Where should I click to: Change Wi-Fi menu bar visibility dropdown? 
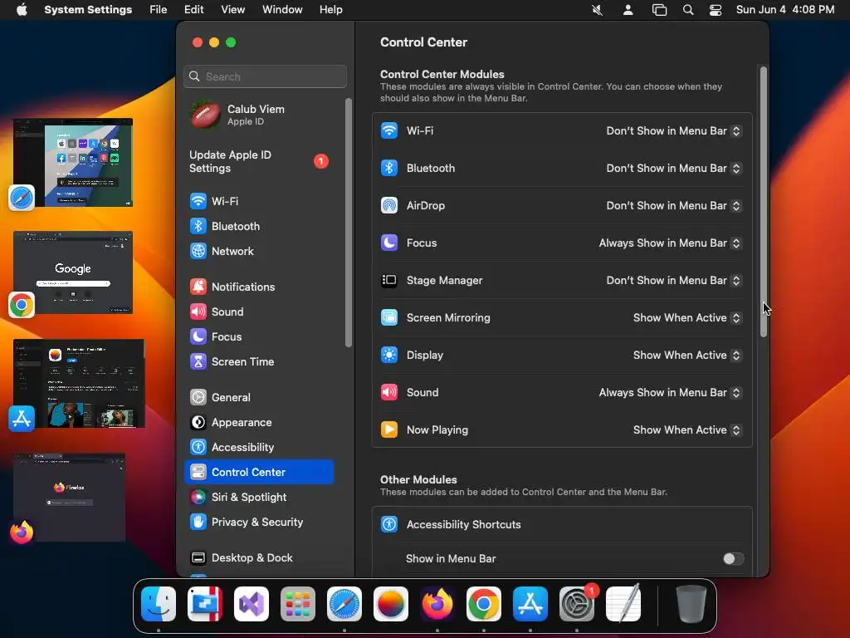click(x=673, y=131)
